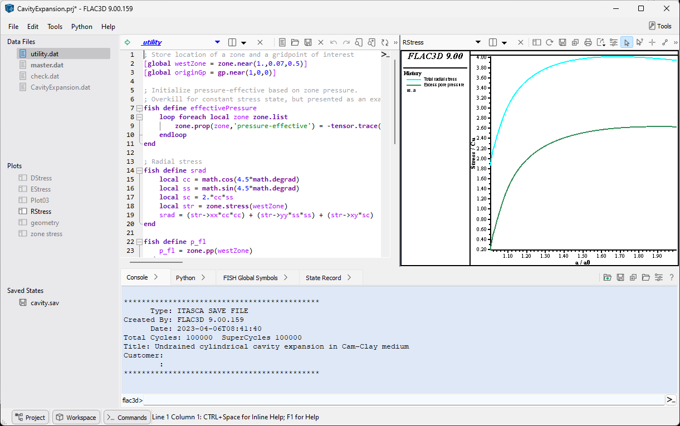Click the console help question mark icon
This screenshot has width=680, height=426.
(x=672, y=277)
